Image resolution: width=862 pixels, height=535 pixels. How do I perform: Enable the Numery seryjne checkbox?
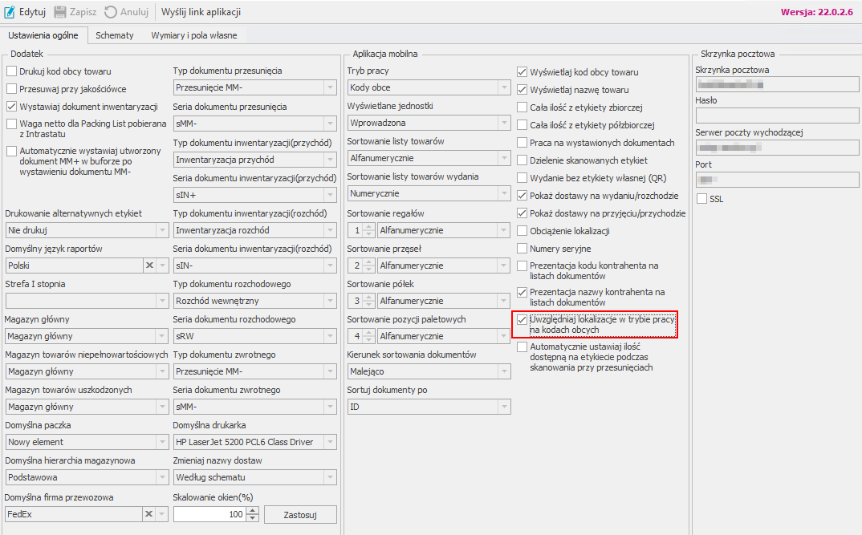[522, 249]
